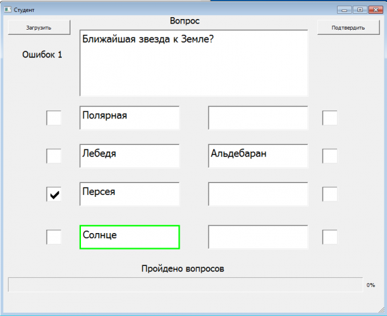
Task: Click the Загрузить button
Action: pos(39,28)
